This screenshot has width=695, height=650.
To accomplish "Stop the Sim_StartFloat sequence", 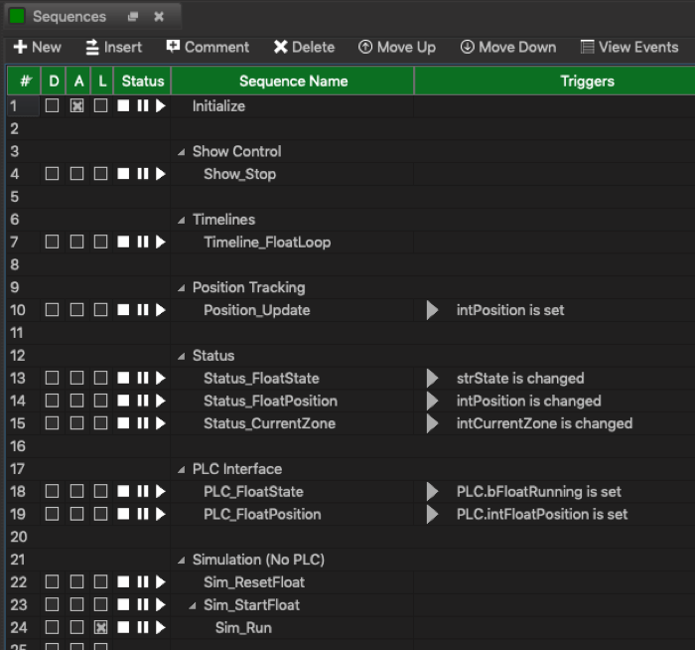I will (x=123, y=604).
